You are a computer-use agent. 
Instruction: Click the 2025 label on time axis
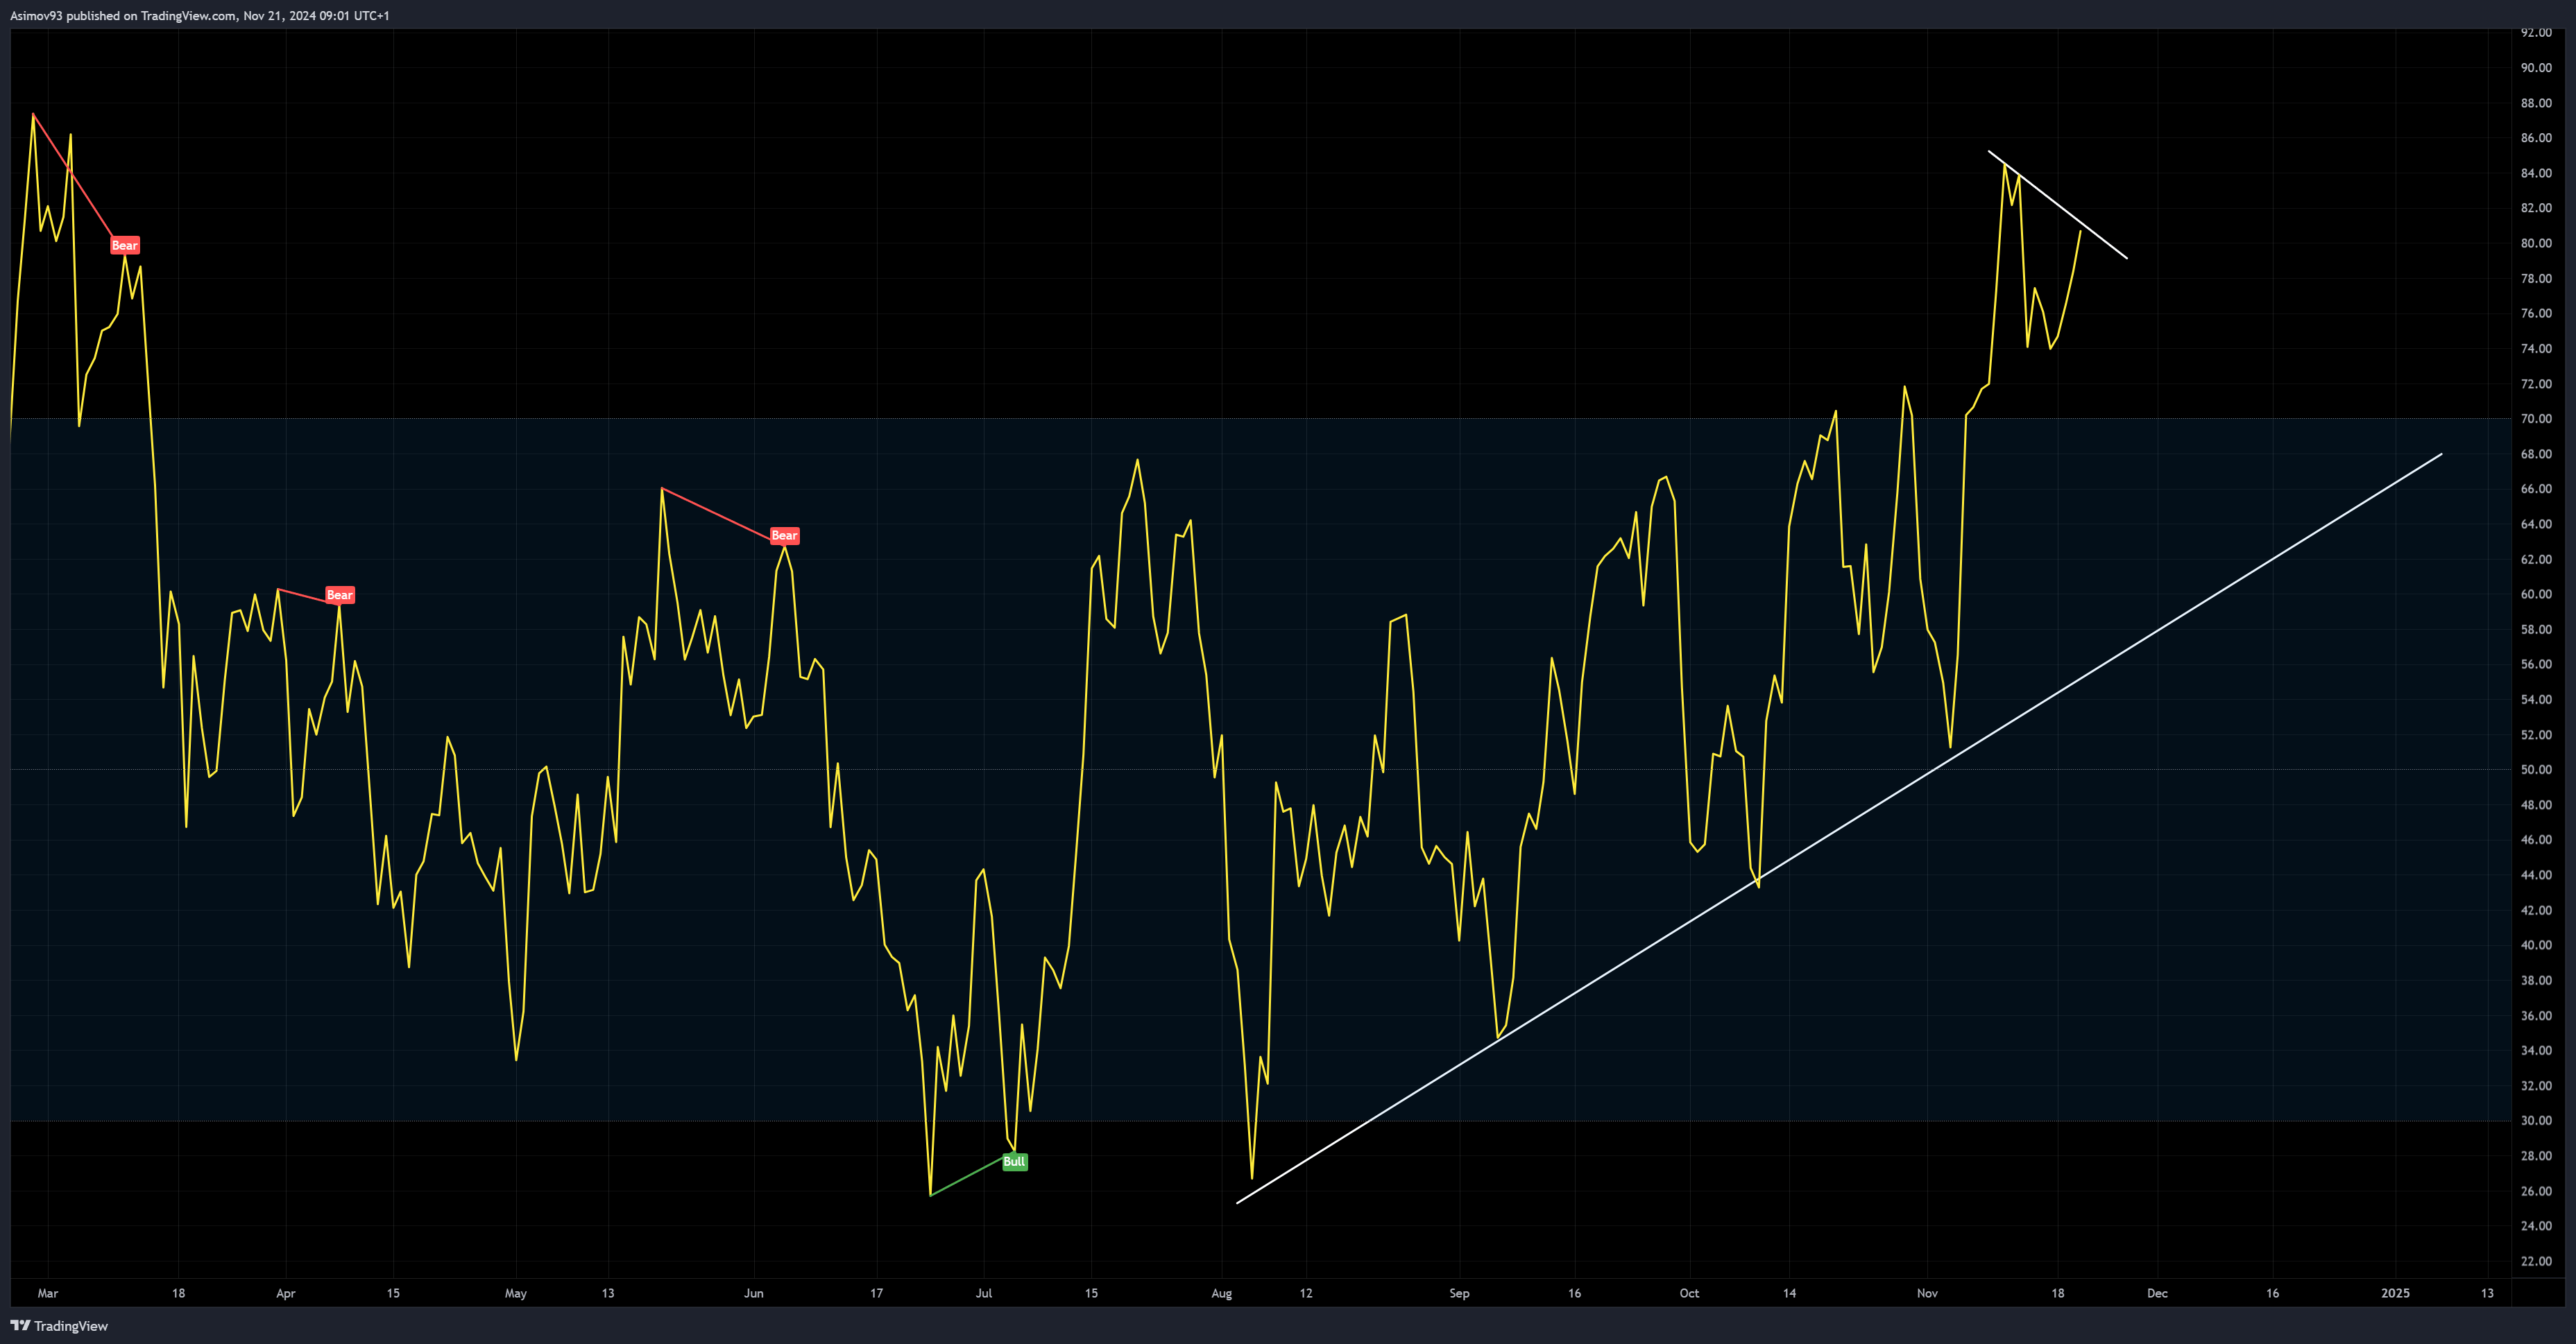tap(2395, 1293)
